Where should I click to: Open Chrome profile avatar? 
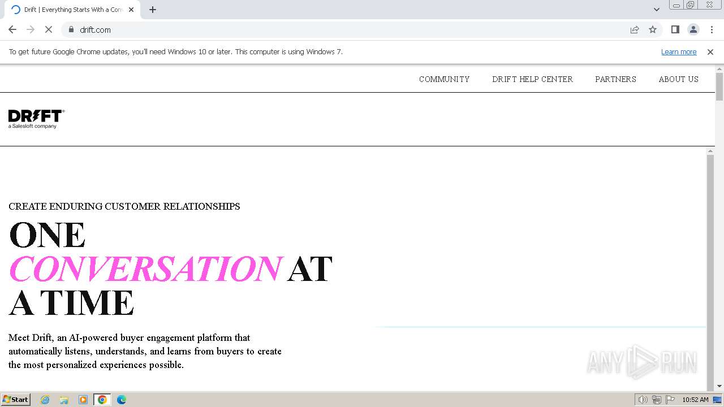coord(693,29)
